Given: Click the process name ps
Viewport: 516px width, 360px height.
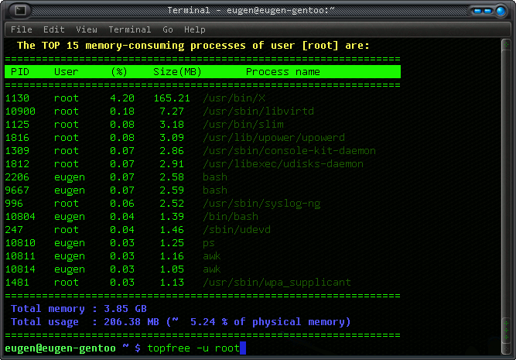Looking at the screenshot, I should (x=209, y=243).
